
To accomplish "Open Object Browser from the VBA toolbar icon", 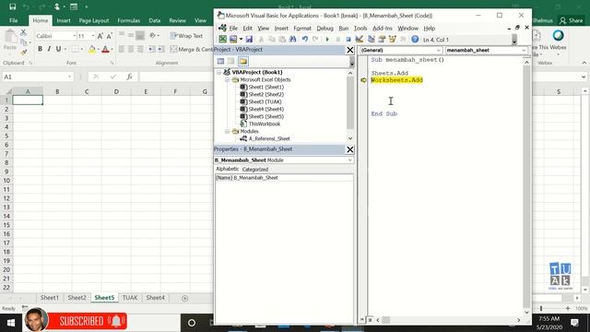I will pyautogui.click(x=393, y=39).
